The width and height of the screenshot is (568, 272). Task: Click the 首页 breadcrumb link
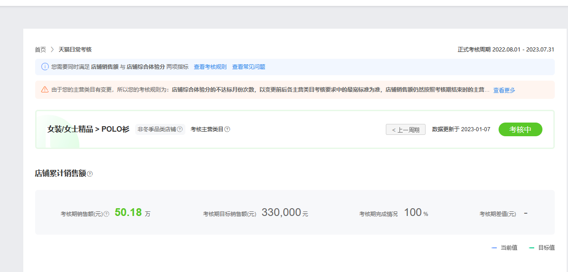tap(40, 50)
